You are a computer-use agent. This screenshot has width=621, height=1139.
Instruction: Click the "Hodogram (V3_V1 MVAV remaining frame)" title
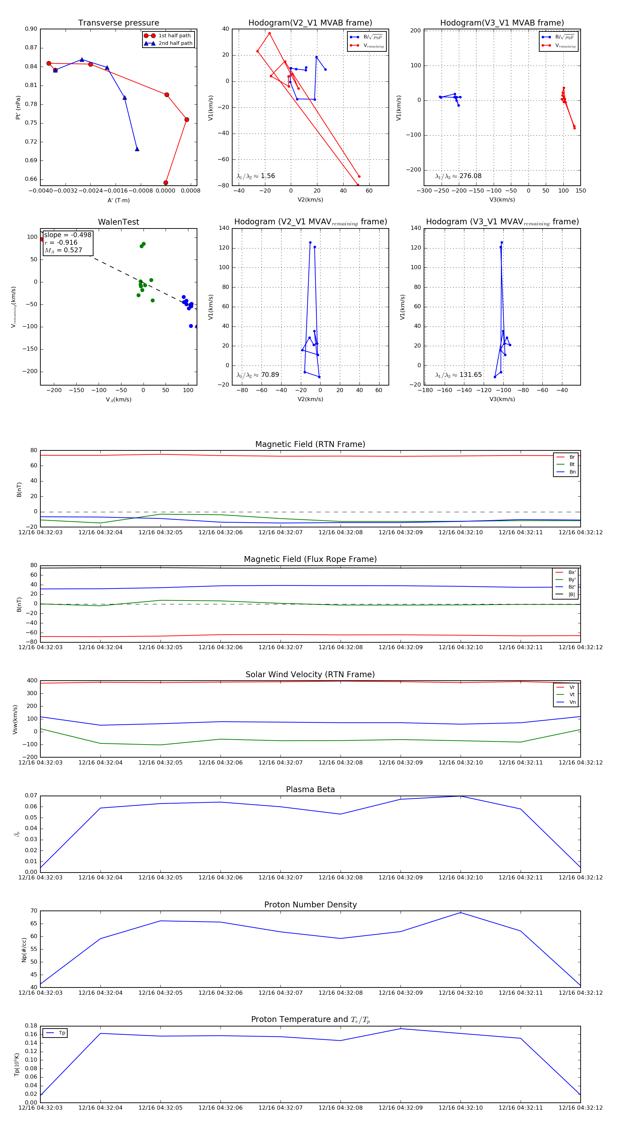(x=502, y=222)
